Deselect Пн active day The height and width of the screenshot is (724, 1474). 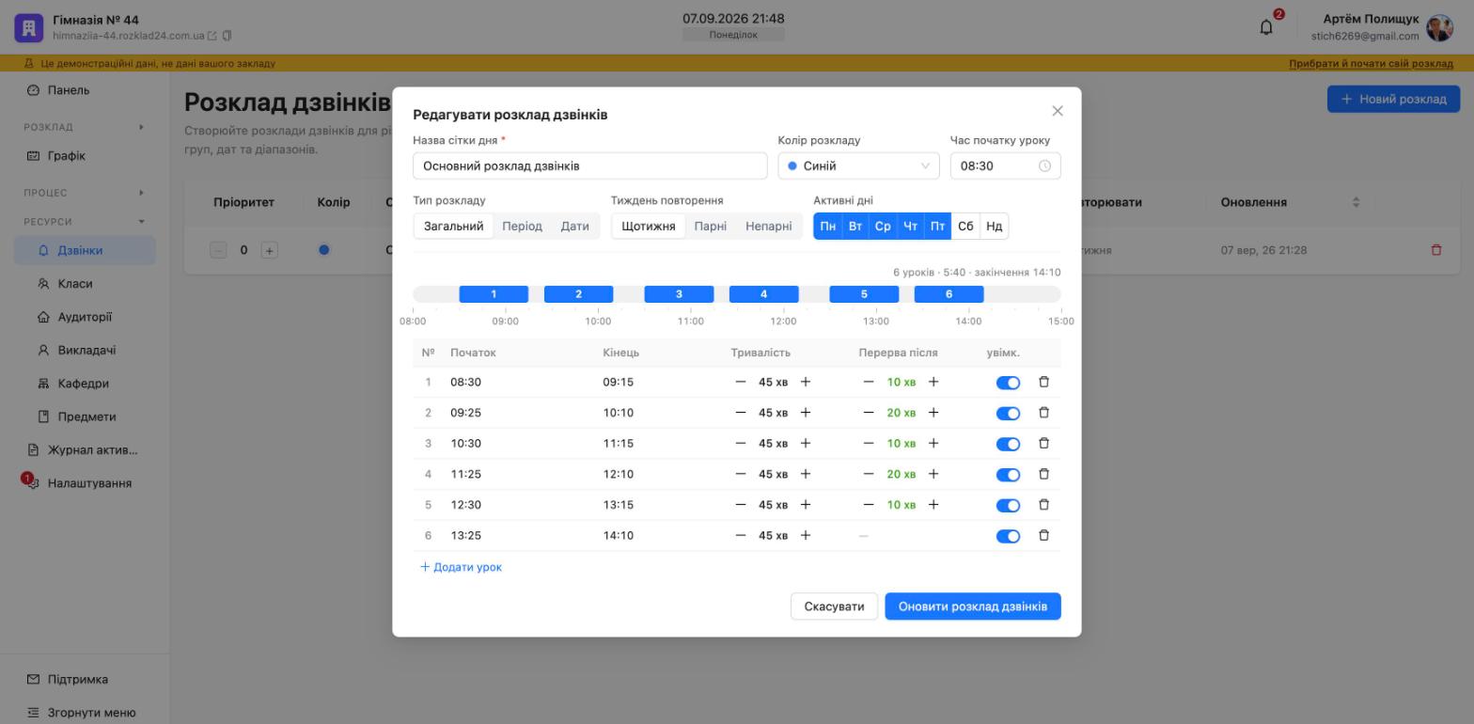click(x=827, y=226)
